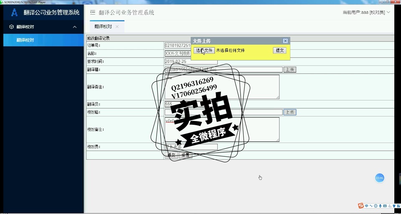The height and width of the screenshot is (214, 401).
Task: Collapse the 翻译校对 sidebar group chevron
Action: (x=75, y=27)
